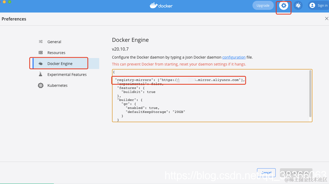Open the General preferences tab
This screenshot has width=329, height=184.
tap(66, 42)
